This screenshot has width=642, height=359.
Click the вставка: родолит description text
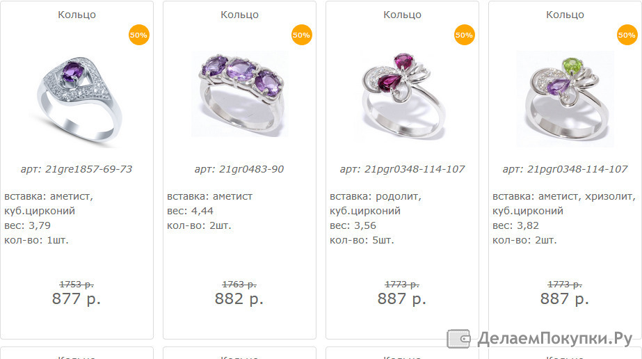[x=376, y=196]
